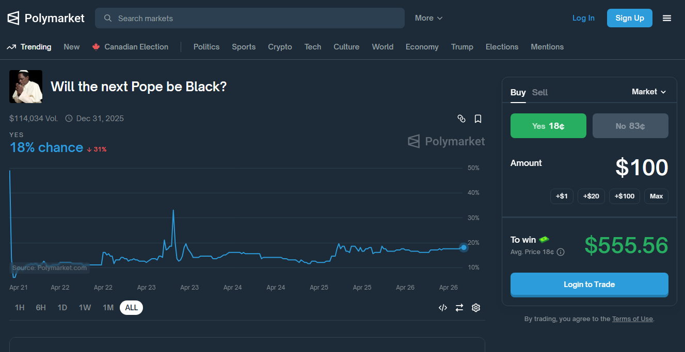Open the Trump category
Screen dimensions: 685x352
coord(462,47)
